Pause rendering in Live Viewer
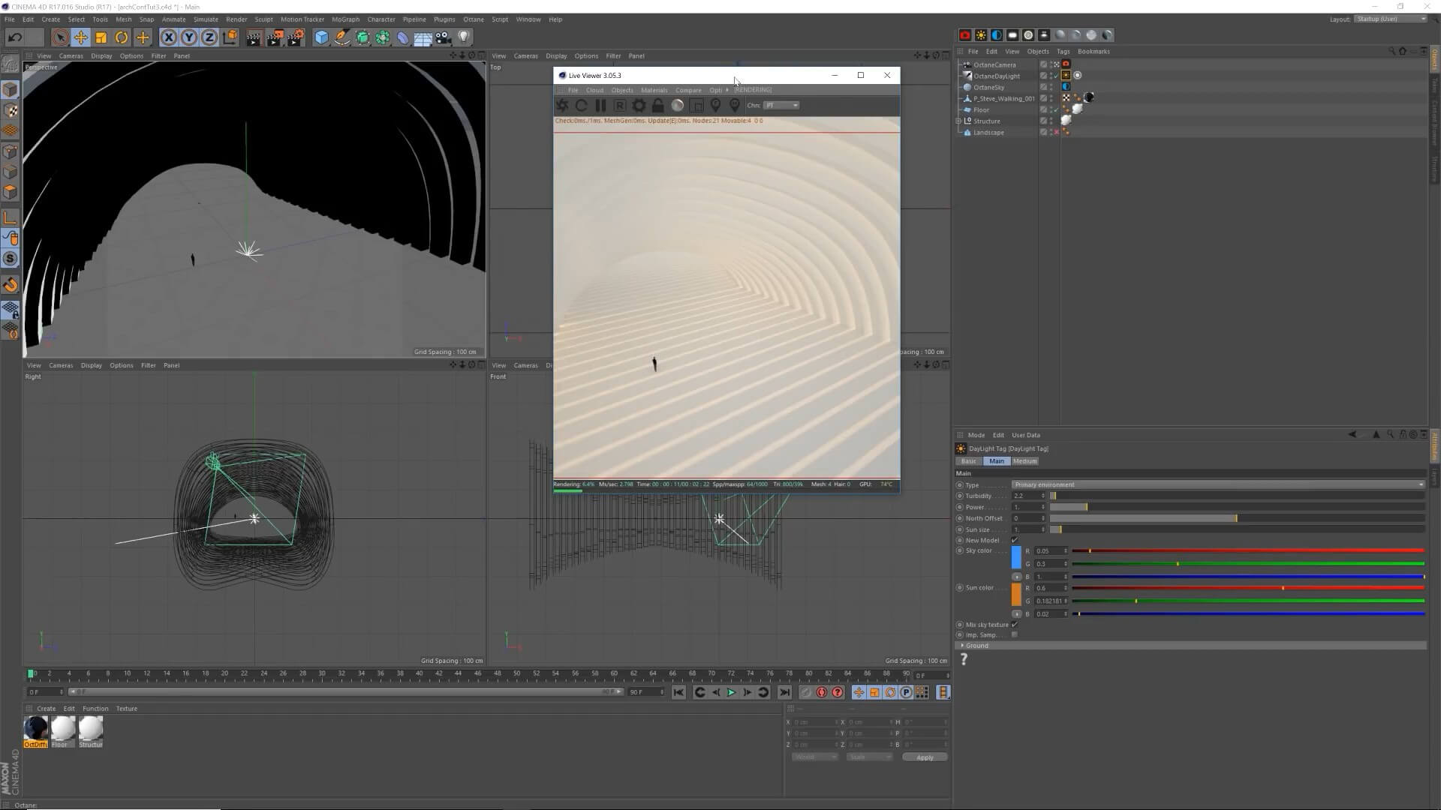 tap(600, 106)
